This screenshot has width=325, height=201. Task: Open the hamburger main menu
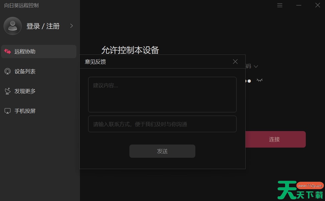(x=280, y=5)
